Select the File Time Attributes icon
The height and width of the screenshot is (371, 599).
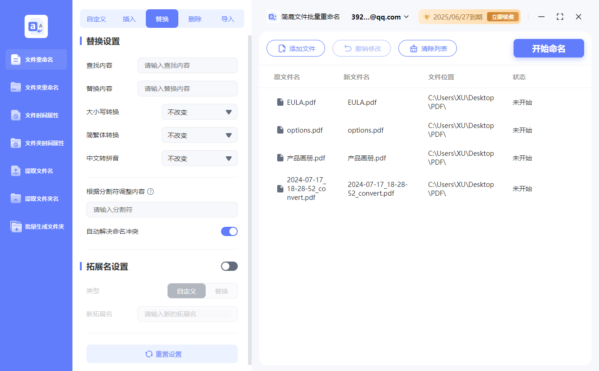click(x=16, y=115)
